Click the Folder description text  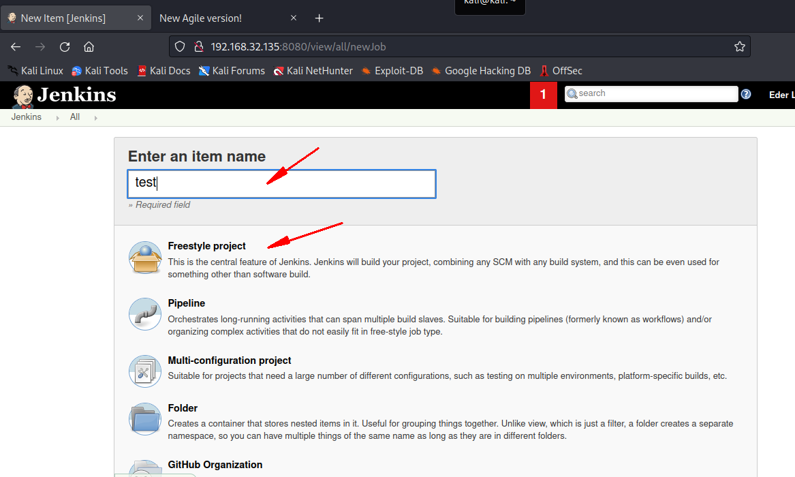tap(450, 430)
